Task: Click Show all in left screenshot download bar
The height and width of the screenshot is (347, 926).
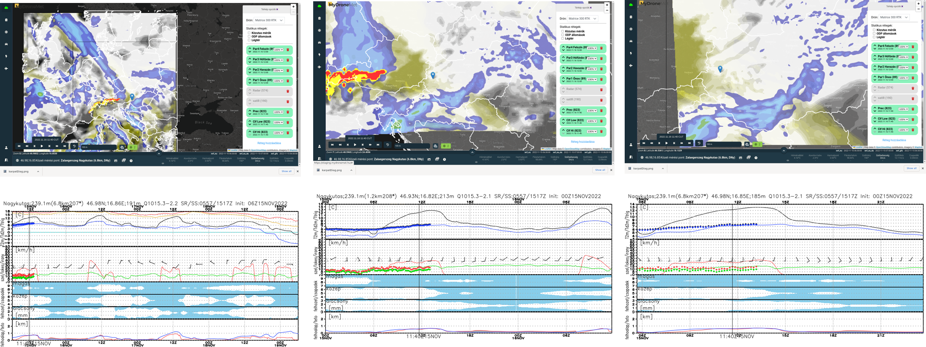Action: coord(287,171)
